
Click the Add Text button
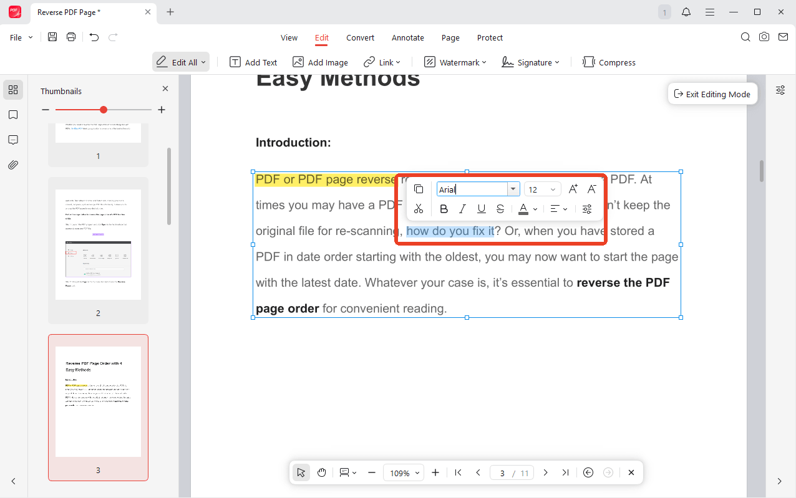253,62
